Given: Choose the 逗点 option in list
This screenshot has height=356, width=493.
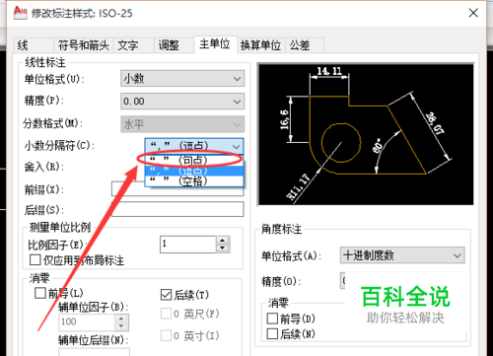Looking at the screenshot, I should pos(194,171).
